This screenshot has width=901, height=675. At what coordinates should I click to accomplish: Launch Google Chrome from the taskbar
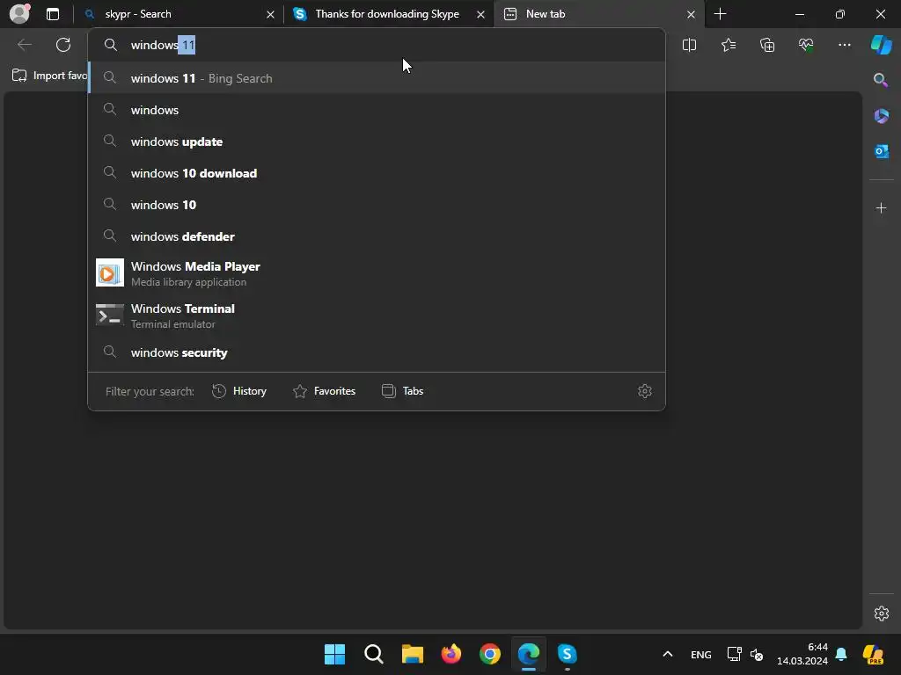pos(489,654)
